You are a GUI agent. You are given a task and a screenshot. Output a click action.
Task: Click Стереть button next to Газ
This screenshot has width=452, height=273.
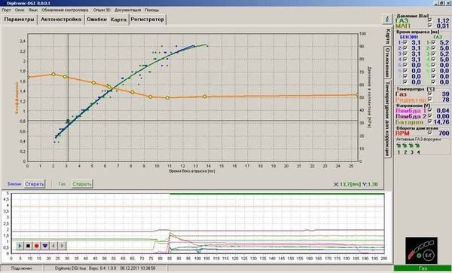pos(82,184)
